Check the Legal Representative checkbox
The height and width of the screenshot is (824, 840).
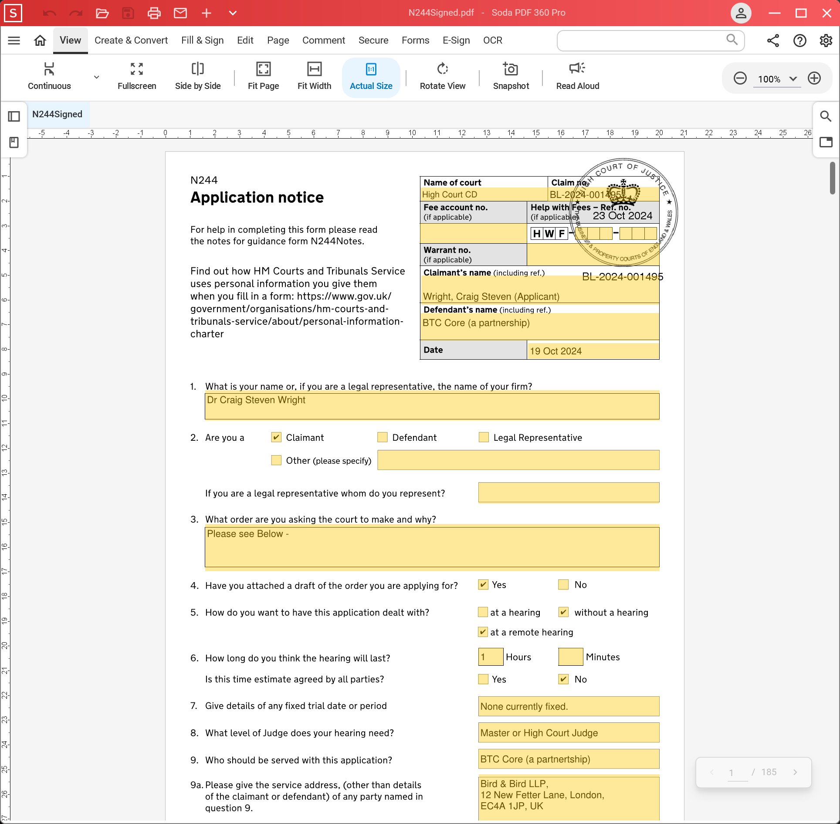tap(484, 437)
